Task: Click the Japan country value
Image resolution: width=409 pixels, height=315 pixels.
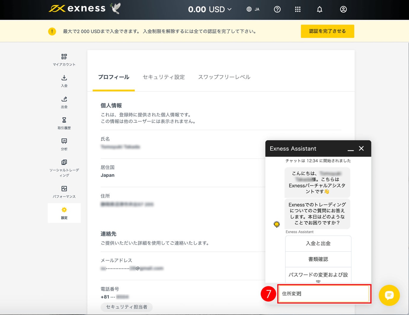Action: [x=107, y=175]
